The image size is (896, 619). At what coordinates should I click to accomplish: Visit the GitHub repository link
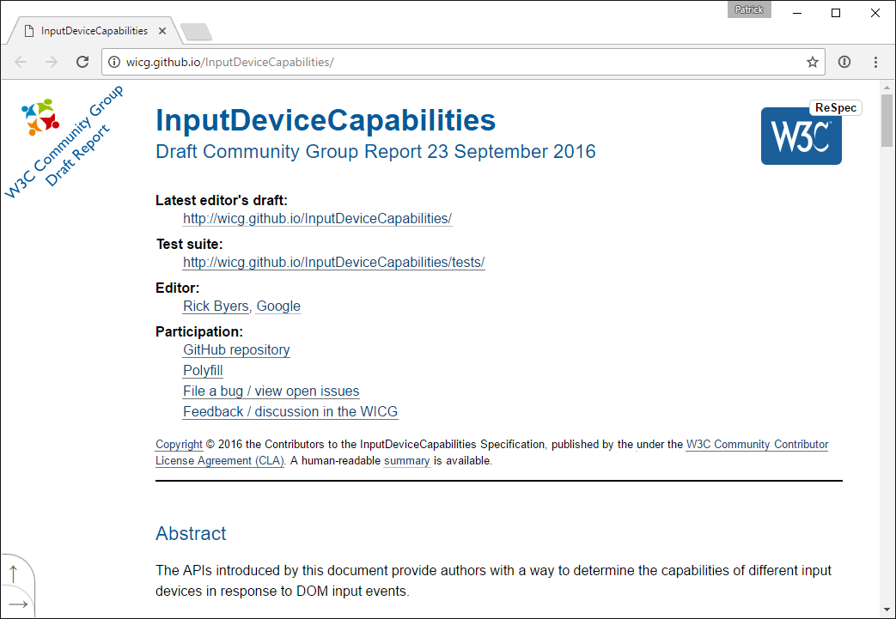236,350
